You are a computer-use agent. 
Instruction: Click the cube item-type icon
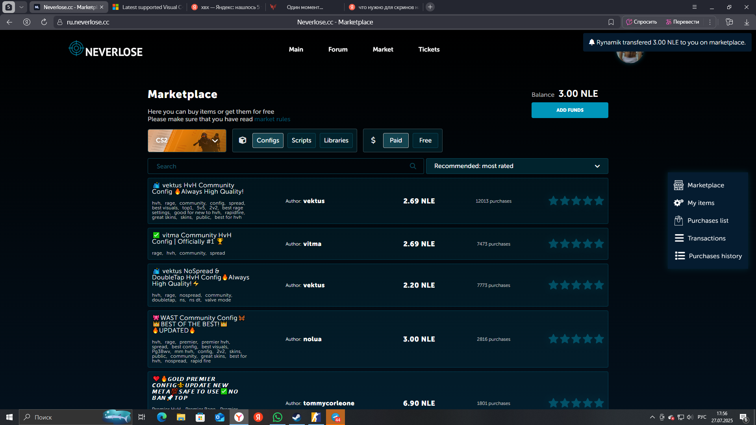(243, 140)
